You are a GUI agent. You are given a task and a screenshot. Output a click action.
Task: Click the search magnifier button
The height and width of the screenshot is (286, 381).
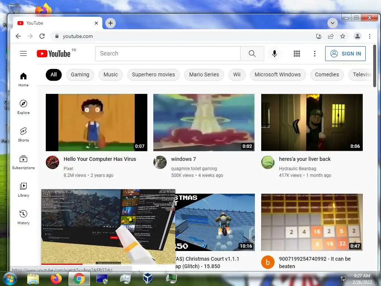point(252,54)
